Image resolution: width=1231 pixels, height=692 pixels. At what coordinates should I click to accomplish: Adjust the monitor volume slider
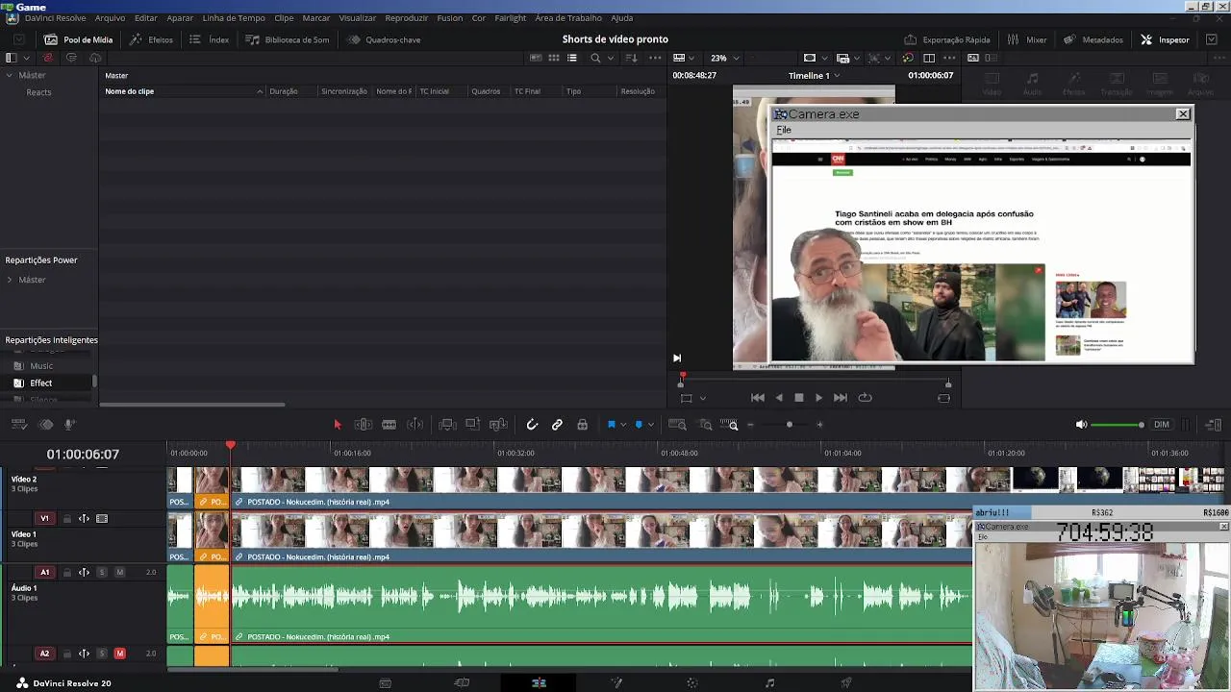1118,425
